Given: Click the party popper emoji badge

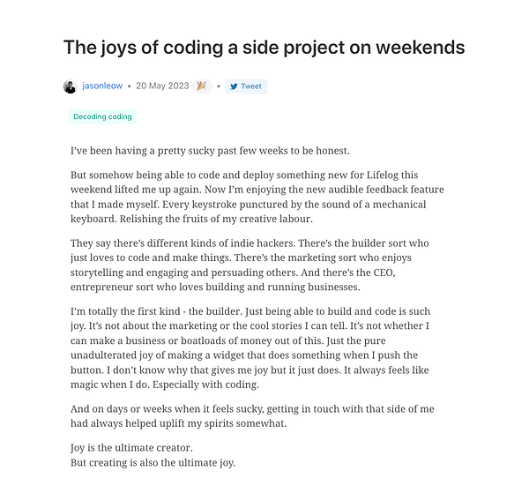Looking at the screenshot, I should pyautogui.click(x=202, y=86).
